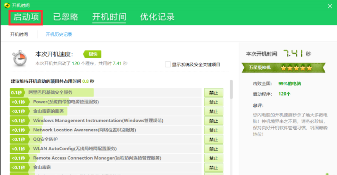Switch to the 已忽略 tab
The image size is (337, 175).
pyautogui.click(x=66, y=17)
